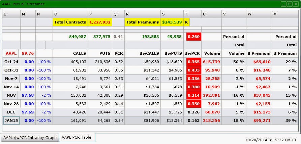Click the $95,271 premium cell
The image size is (301, 144).
coord(259,121)
